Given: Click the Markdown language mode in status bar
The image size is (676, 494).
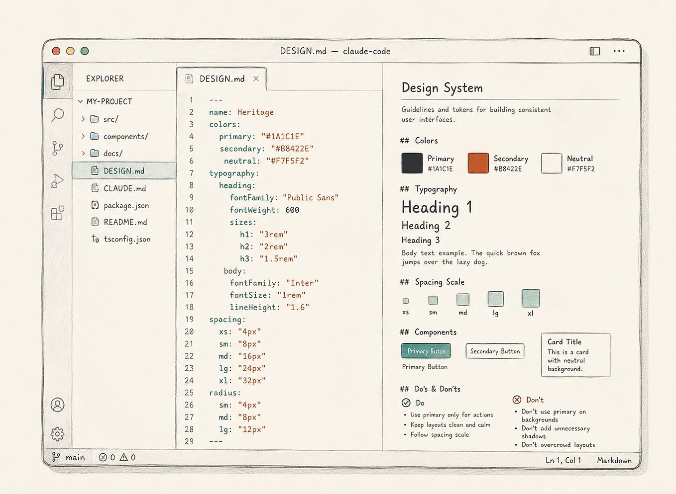Looking at the screenshot, I should coord(614,460).
